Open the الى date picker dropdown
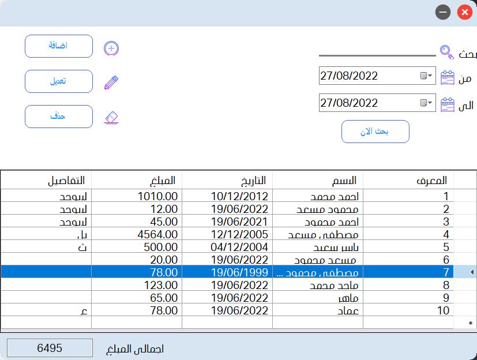The height and width of the screenshot is (360, 477). tap(426, 103)
